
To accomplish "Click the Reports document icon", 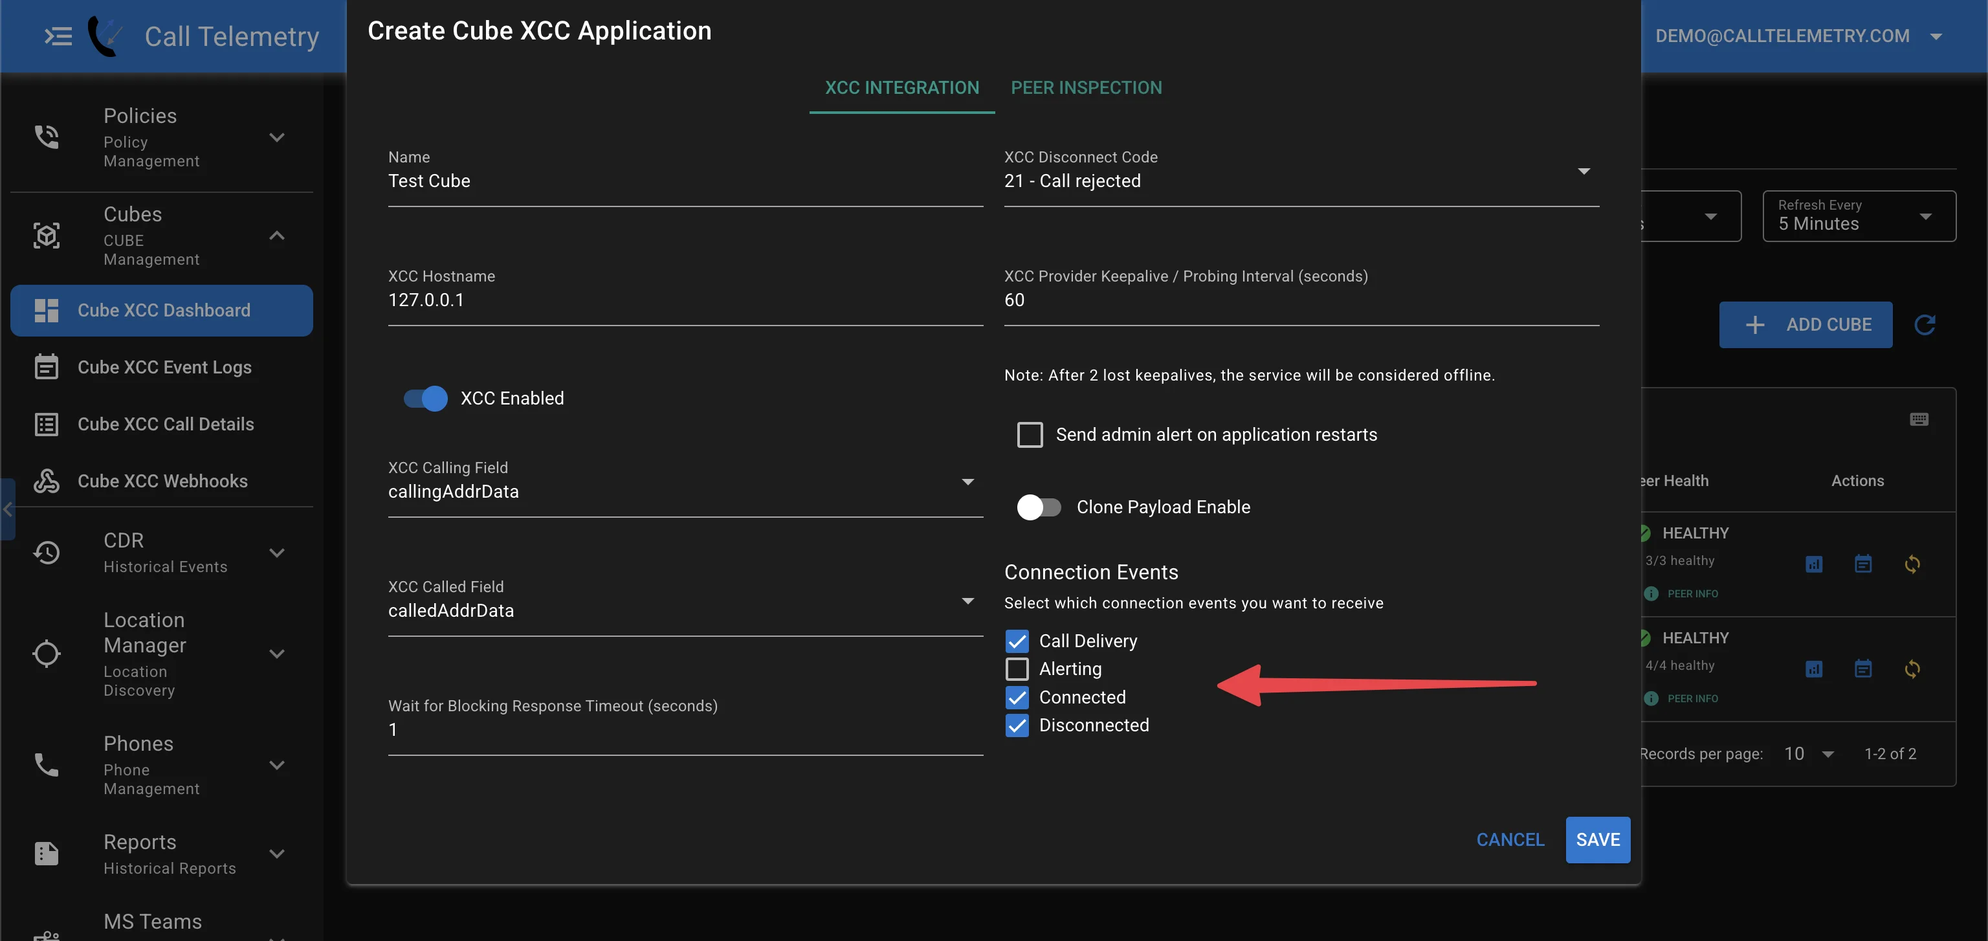I will pyautogui.click(x=47, y=854).
